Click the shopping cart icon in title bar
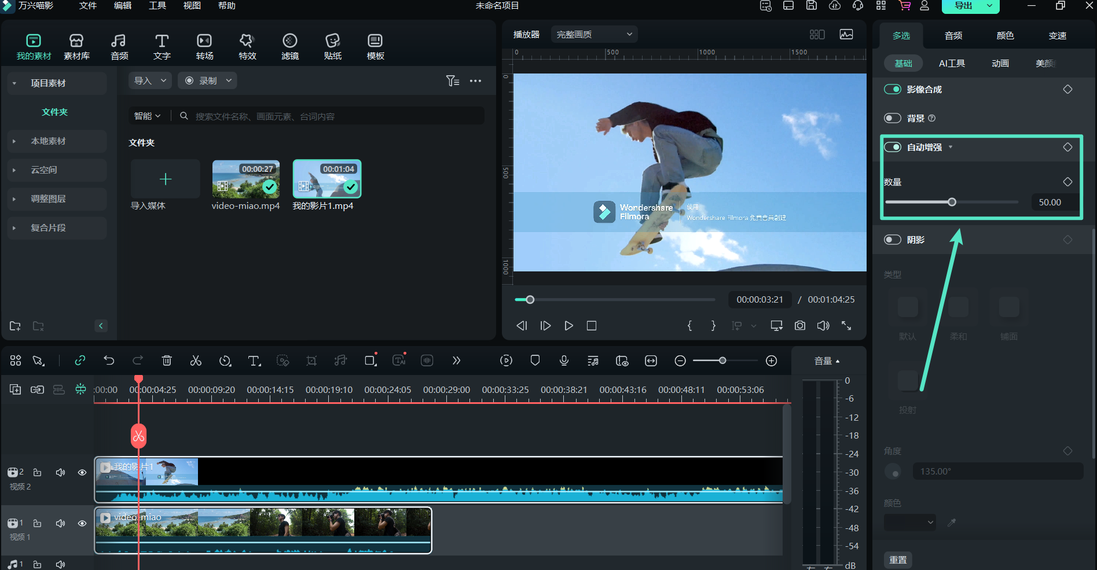 904,6
